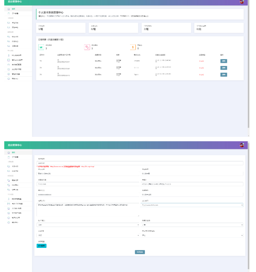Click the save button centered below the form
This screenshot has height=272, width=256.
click(x=140, y=252)
